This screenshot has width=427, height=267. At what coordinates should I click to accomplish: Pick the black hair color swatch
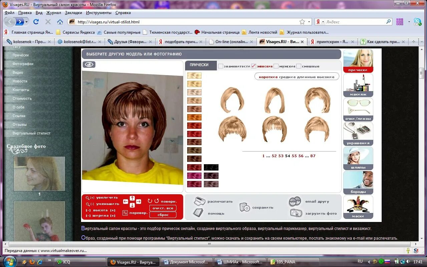tap(211, 167)
